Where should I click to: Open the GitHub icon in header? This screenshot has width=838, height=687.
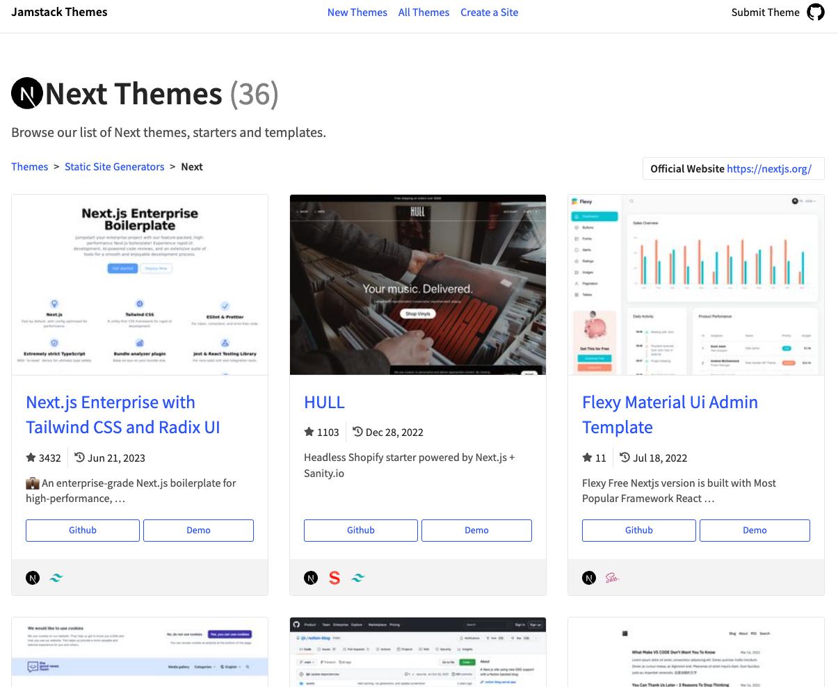(816, 13)
